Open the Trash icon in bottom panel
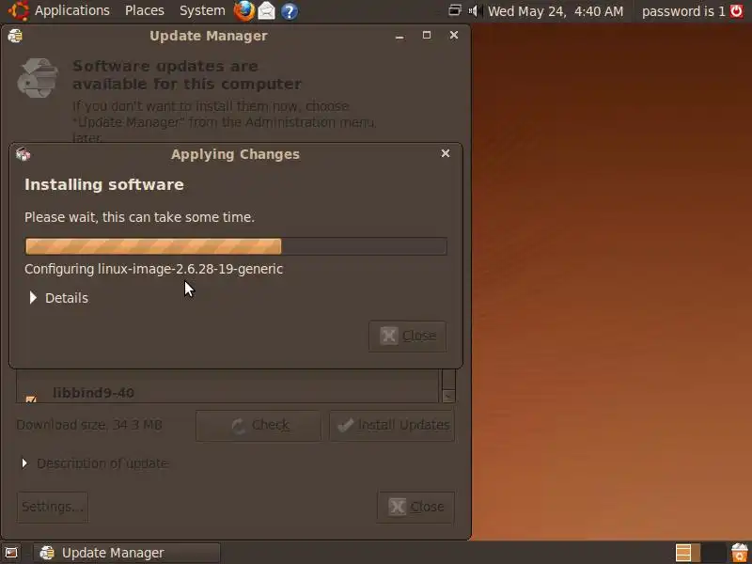Screen dimensions: 752x564 point(740,553)
